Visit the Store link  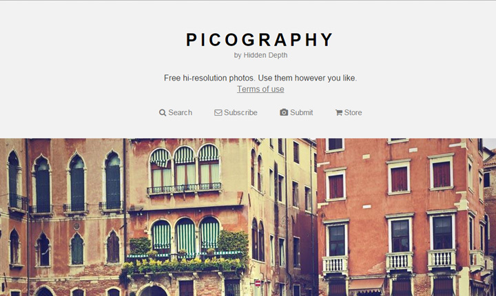pyautogui.click(x=349, y=113)
